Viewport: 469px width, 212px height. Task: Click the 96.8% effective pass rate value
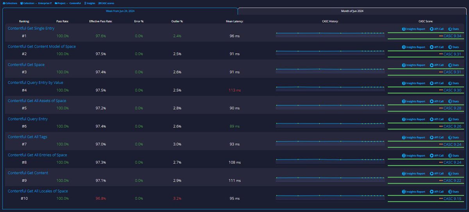tap(101, 199)
